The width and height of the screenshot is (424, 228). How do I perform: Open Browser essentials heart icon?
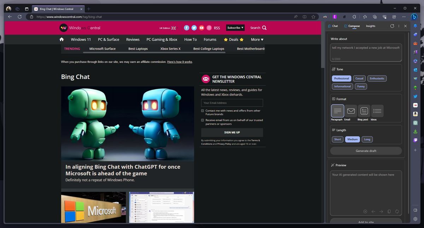coord(384,17)
